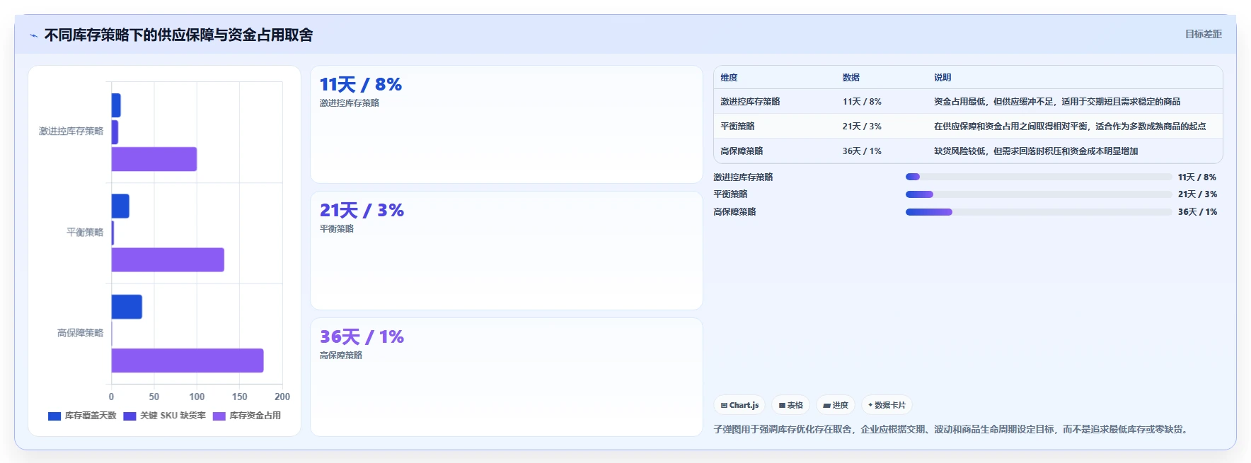Click the 库存覆盖天数 bar for 平衡策略
1251x463 pixels.
click(120, 206)
